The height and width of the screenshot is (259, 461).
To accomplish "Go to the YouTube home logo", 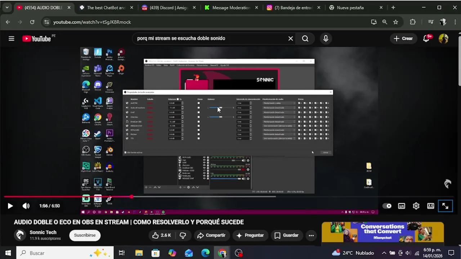I will tap(36, 38).
